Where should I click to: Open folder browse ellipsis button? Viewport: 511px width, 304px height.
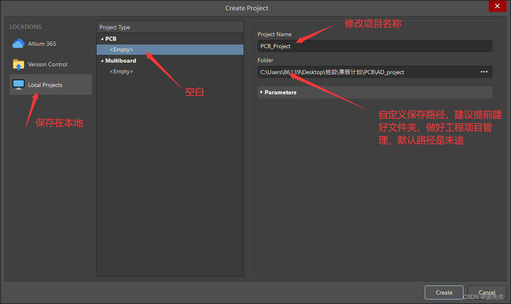tap(484, 72)
